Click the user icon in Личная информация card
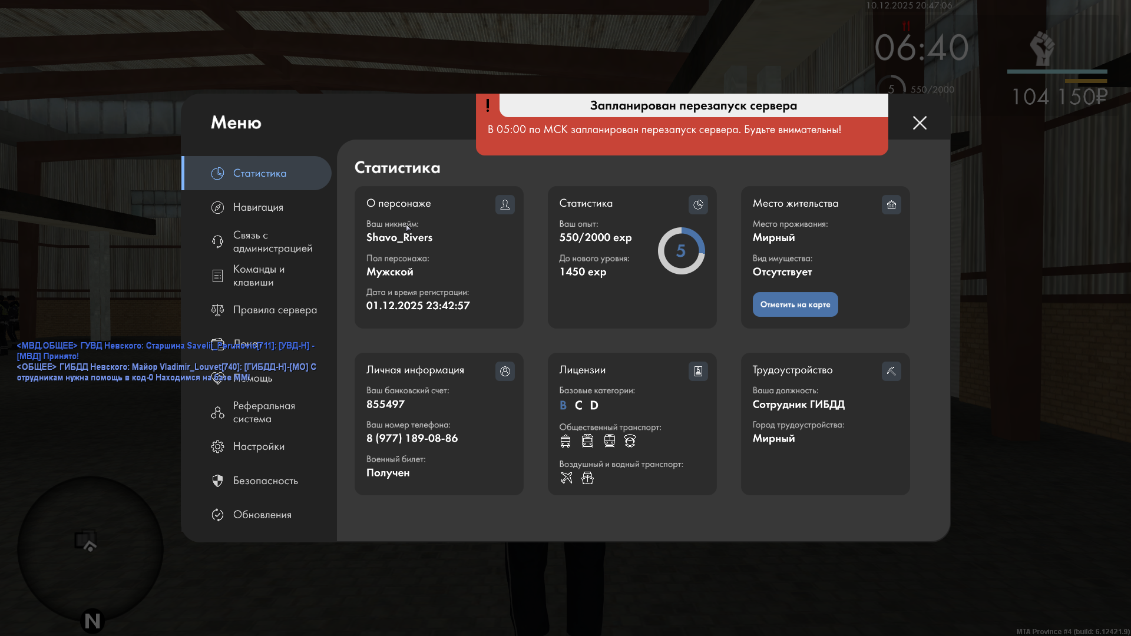The width and height of the screenshot is (1131, 636). pyautogui.click(x=505, y=371)
